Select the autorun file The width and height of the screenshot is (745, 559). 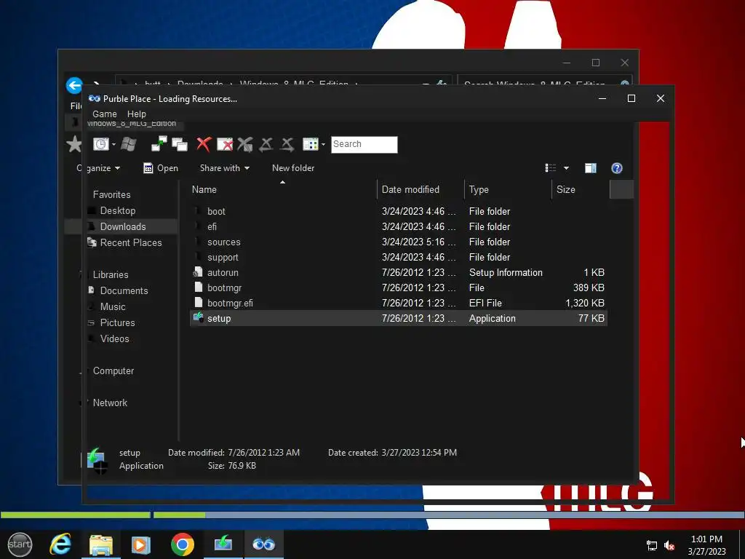click(x=398, y=272)
